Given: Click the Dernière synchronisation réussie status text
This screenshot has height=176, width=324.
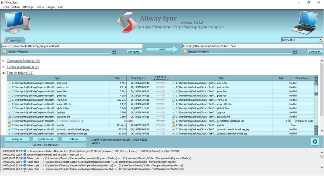Looking at the screenshot, I should [120, 141].
